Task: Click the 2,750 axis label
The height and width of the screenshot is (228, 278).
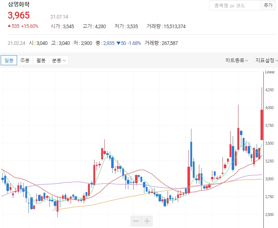Action: coord(269,197)
